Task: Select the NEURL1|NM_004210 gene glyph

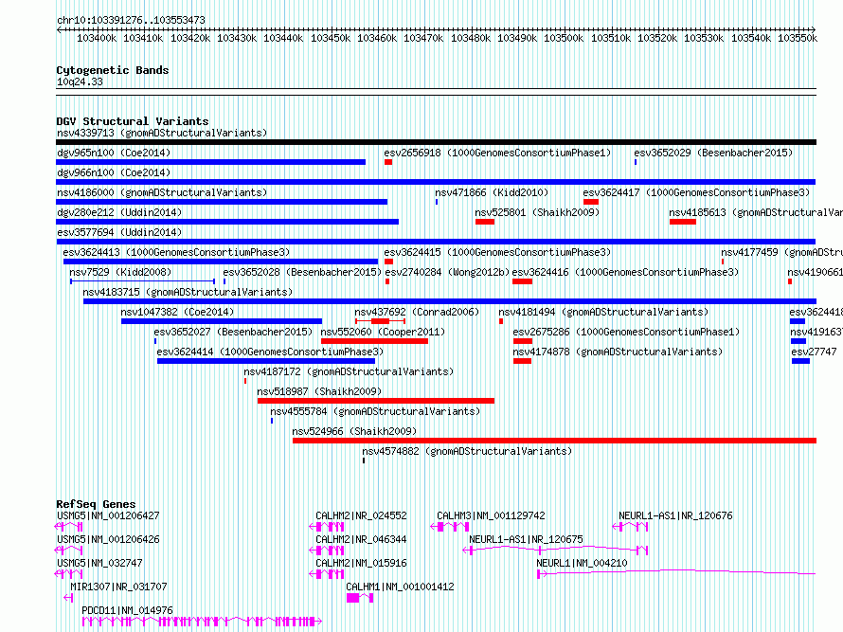Action: pos(677,574)
